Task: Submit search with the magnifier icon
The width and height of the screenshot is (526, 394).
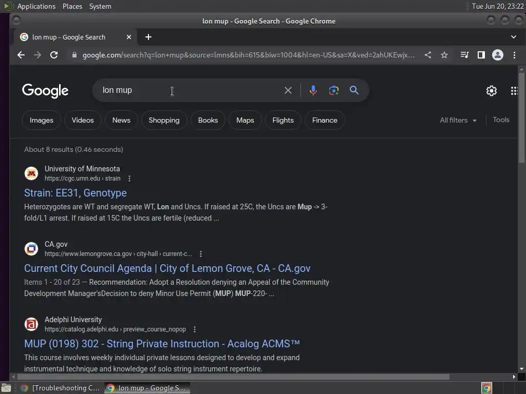Action: [354, 90]
